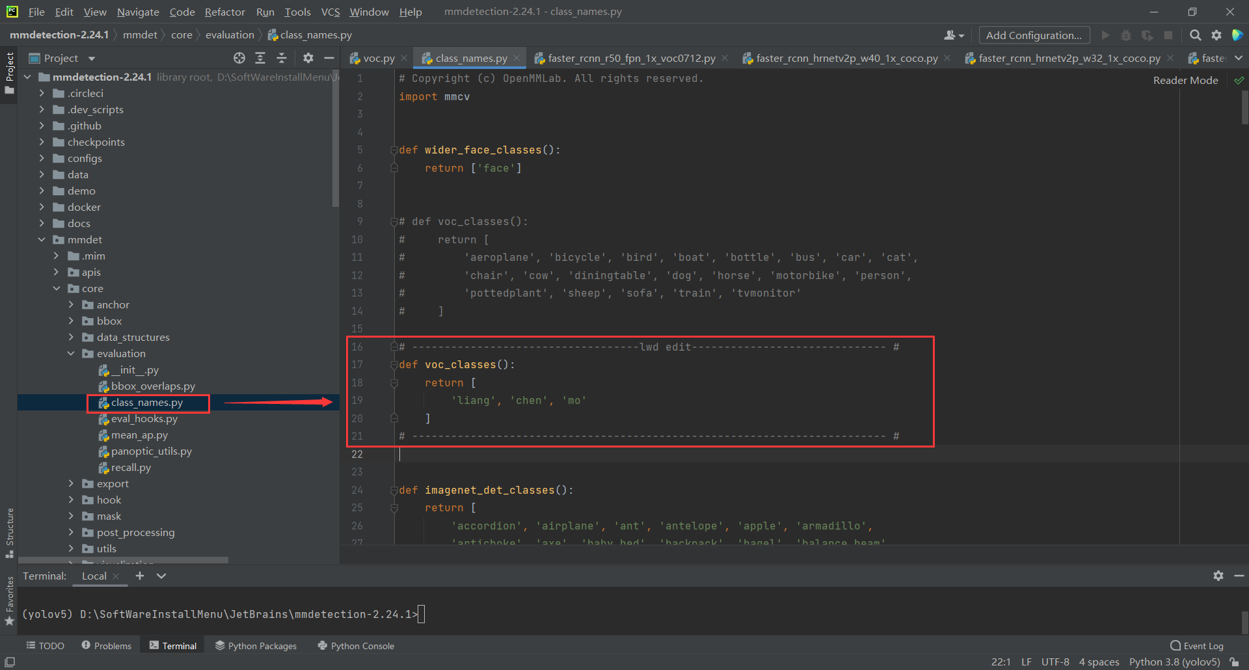Collapse All in the Project panel toolbar
Screen dimensions: 1249x670
(x=282, y=58)
